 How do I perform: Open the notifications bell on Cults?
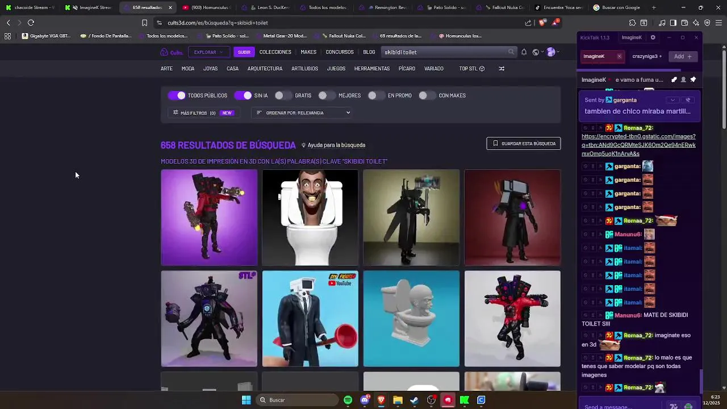click(x=524, y=52)
